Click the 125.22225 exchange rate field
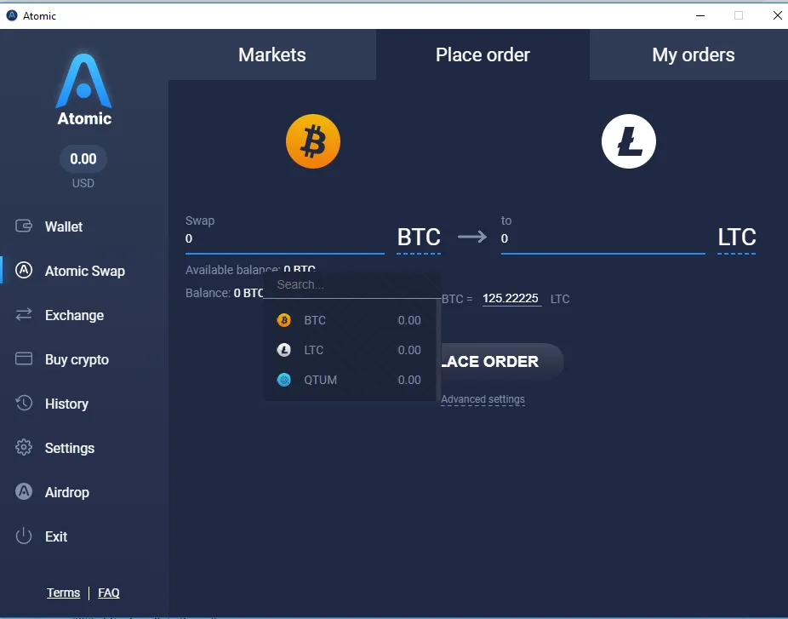Viewport: 788px width, 619px height. 511,298
